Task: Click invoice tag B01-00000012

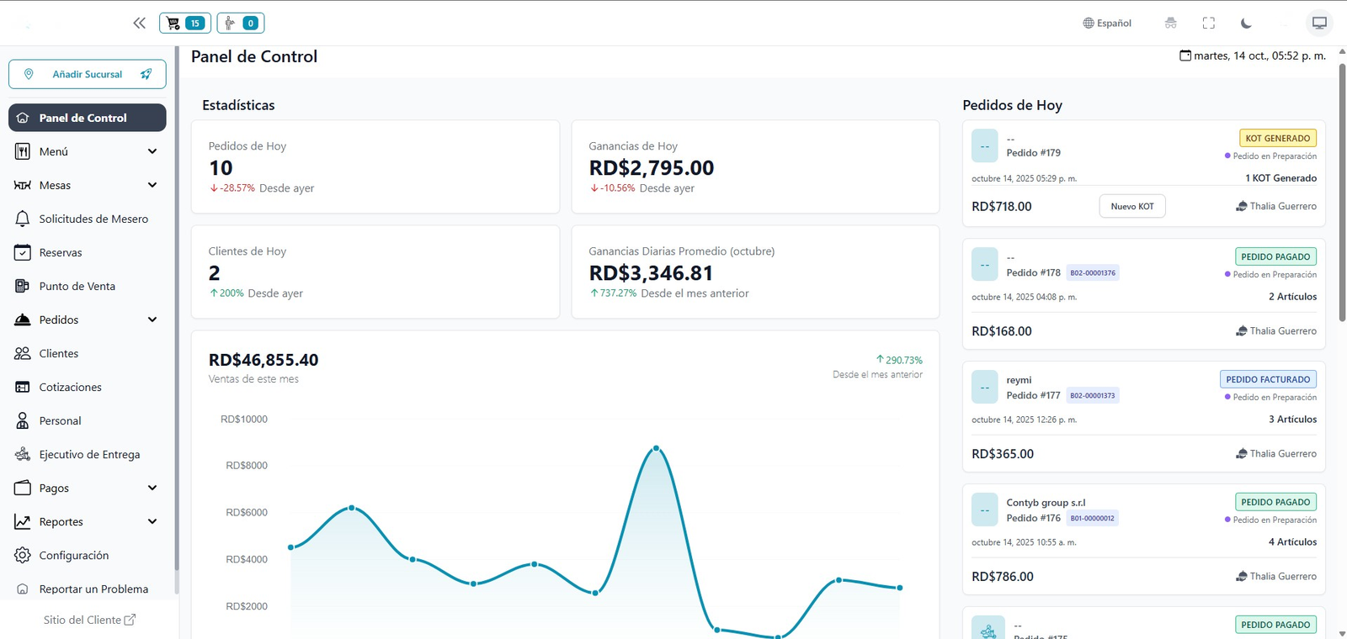Action: (x=1092, y=518)
